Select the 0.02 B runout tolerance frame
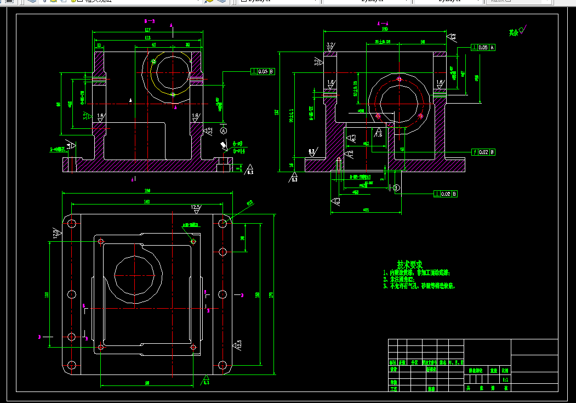The height and width of the screenshot is (403, 576). (x=483, y=152)
